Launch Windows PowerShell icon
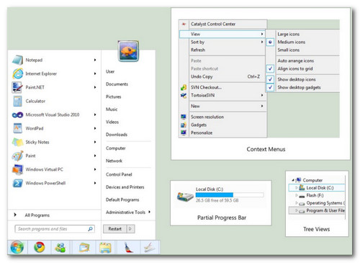 click(x=17, y=183)
